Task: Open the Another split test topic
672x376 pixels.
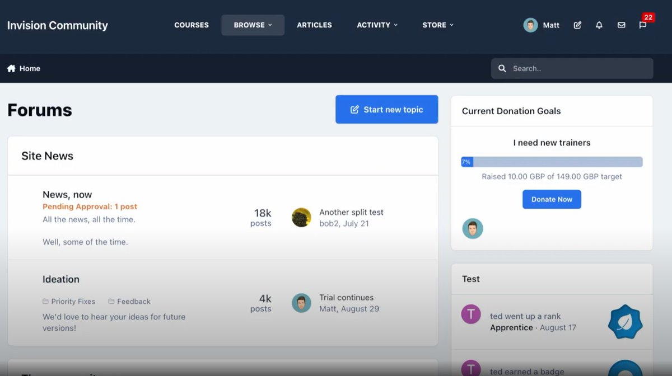Action: tap(351, 212)
